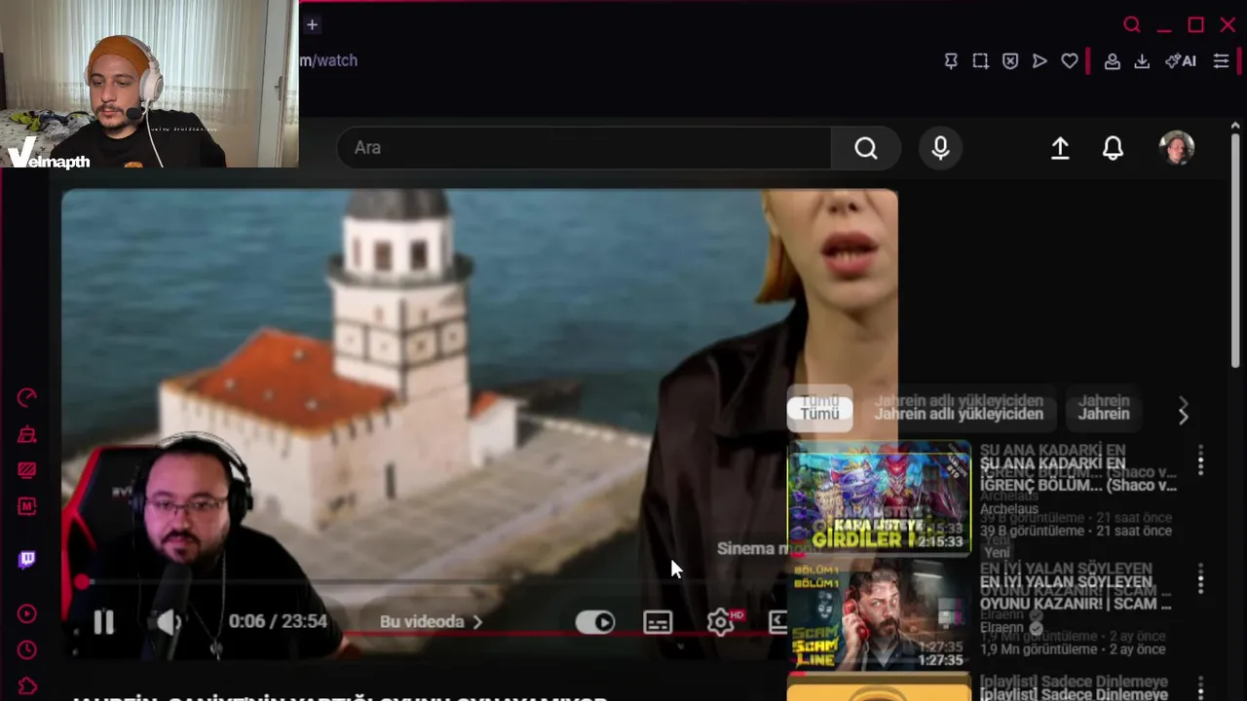This screenshot has height=701, width=1247.
Task: Click the 'Ara' search input field
Action: [584, 148]
